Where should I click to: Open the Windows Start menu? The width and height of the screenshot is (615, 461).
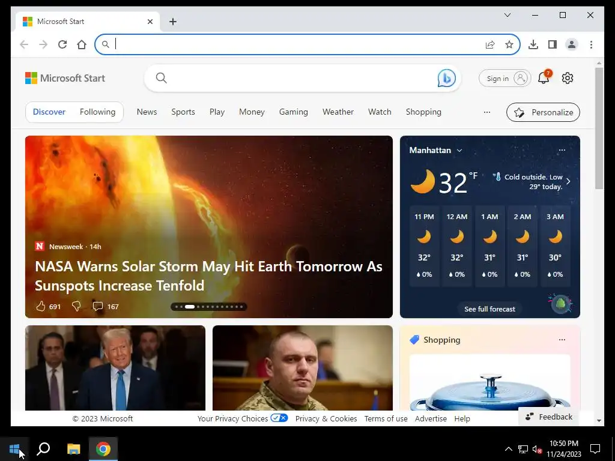coord(14,449)
